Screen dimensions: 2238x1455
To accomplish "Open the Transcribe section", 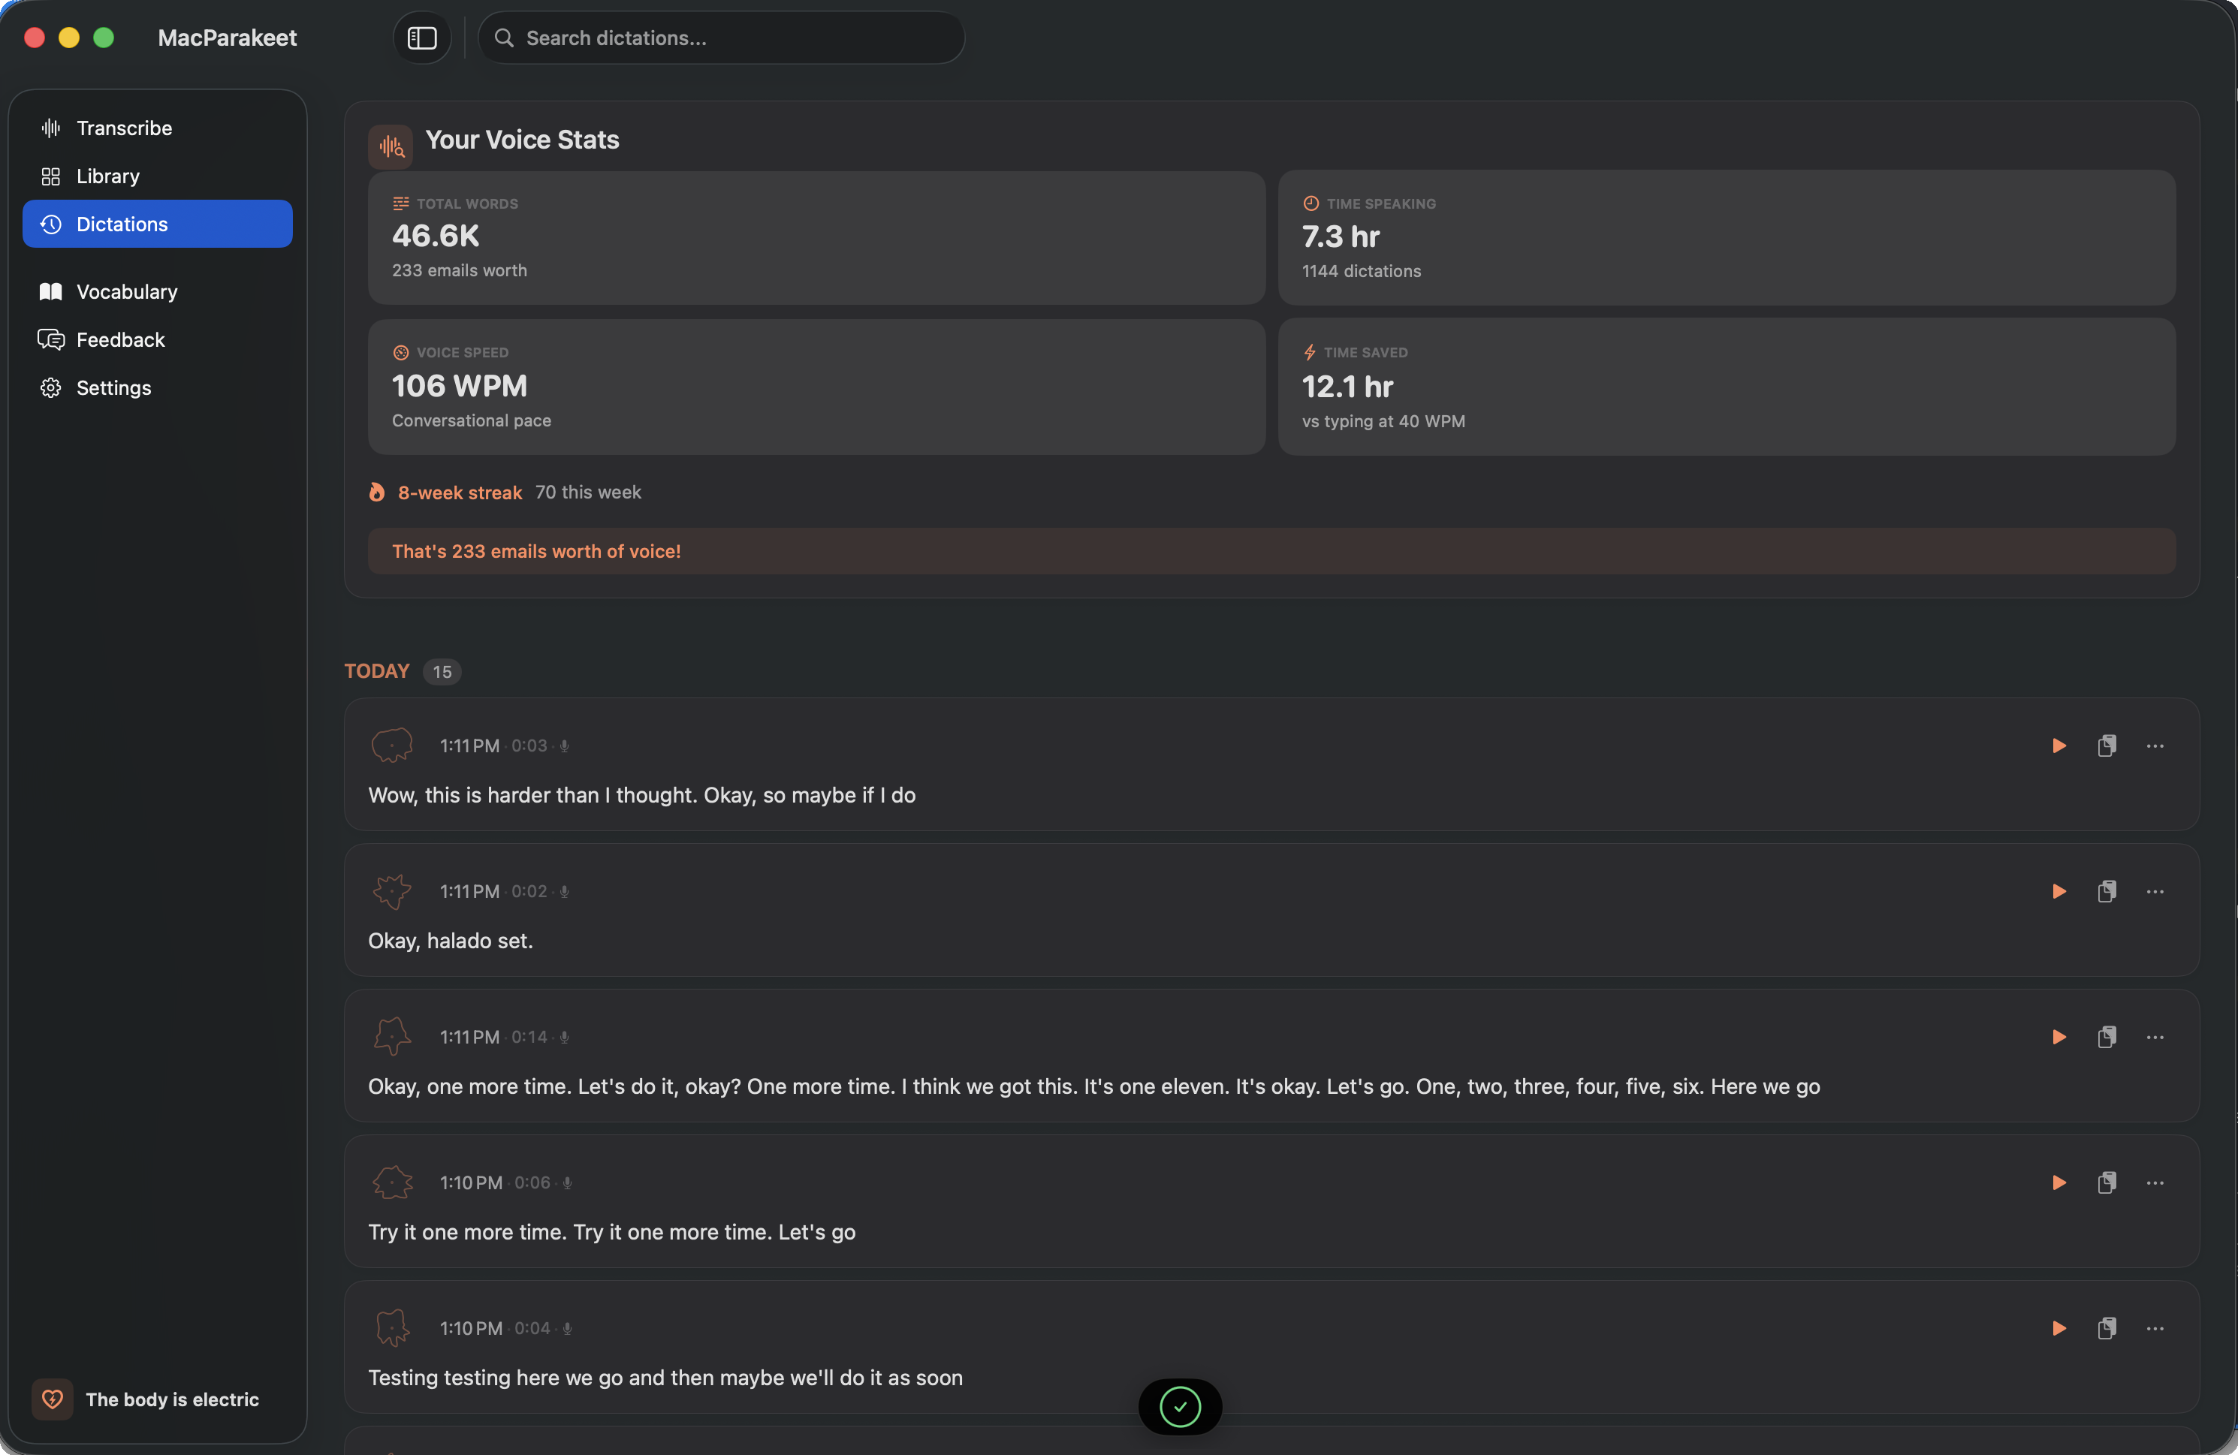I will coord(157,128).
